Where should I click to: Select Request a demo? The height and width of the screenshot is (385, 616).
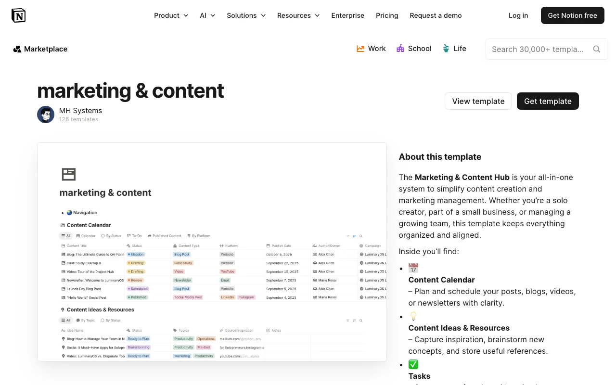tap(436, 15)
